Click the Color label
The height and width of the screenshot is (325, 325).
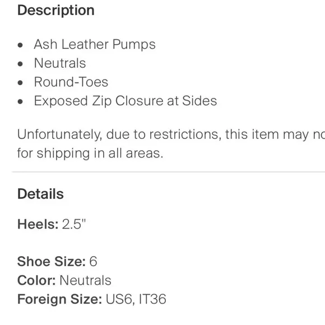[x=36, y=280]
